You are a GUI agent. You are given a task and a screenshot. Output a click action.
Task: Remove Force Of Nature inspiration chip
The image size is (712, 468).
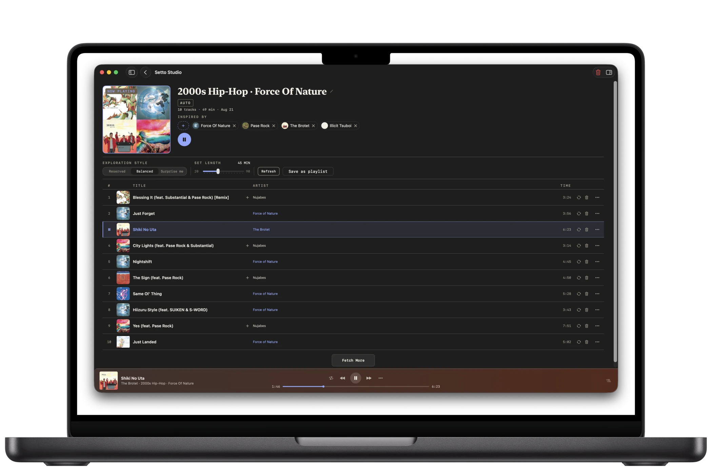(x=234, y=126)
